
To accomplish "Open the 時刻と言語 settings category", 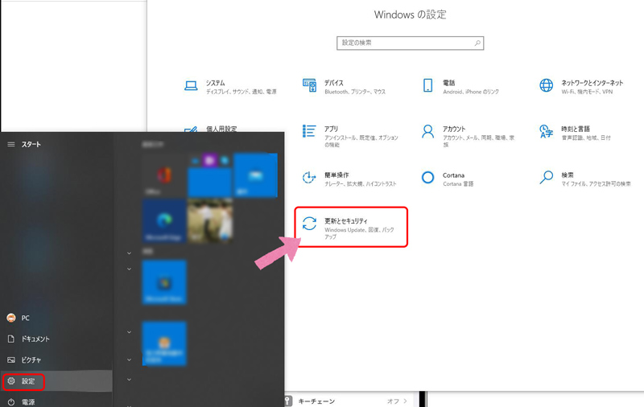I will click(576, 133).
